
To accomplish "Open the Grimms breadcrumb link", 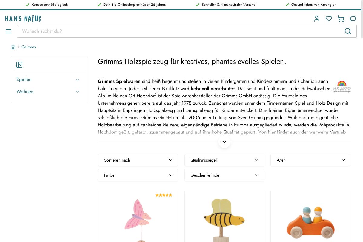I will [x=29, y=47].
